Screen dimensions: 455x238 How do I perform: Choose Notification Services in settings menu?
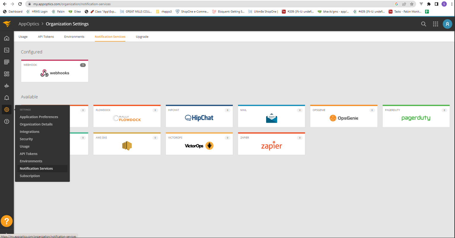(42, 168)
